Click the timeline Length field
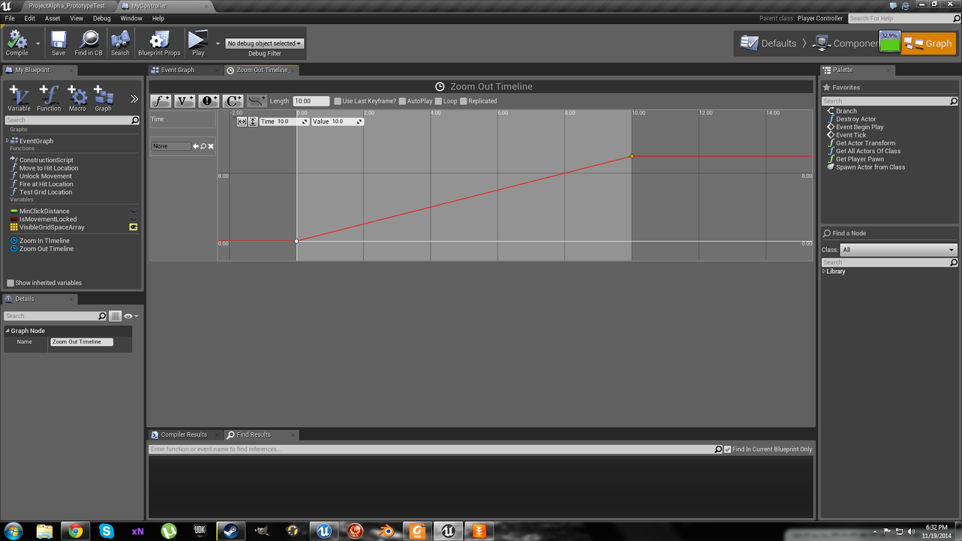Screen dimensions: 962x541 [x=311, y=101]
